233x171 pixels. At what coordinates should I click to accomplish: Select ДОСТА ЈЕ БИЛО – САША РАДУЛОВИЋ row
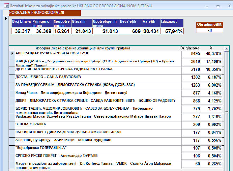pyautogui.click(x=98, y=78)
